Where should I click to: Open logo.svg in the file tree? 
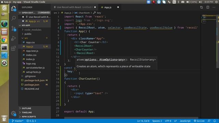[35, 64]
